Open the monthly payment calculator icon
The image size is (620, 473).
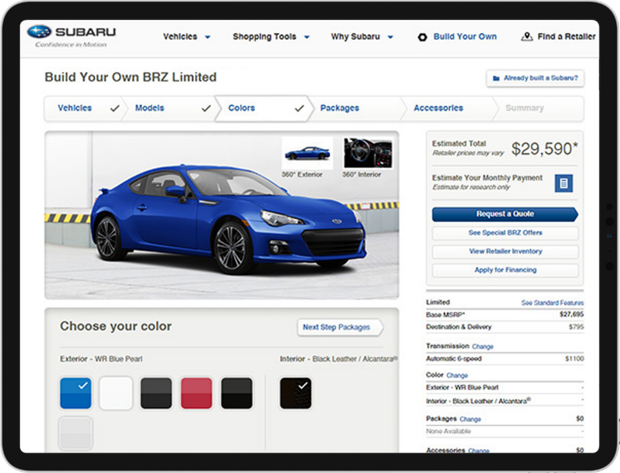(x=564, y=183)
